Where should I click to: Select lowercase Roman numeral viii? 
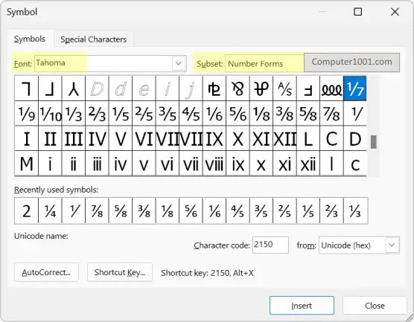pyautogui.click(x=214, y=164)
